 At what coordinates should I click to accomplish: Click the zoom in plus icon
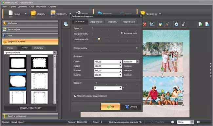click(198, 122)
